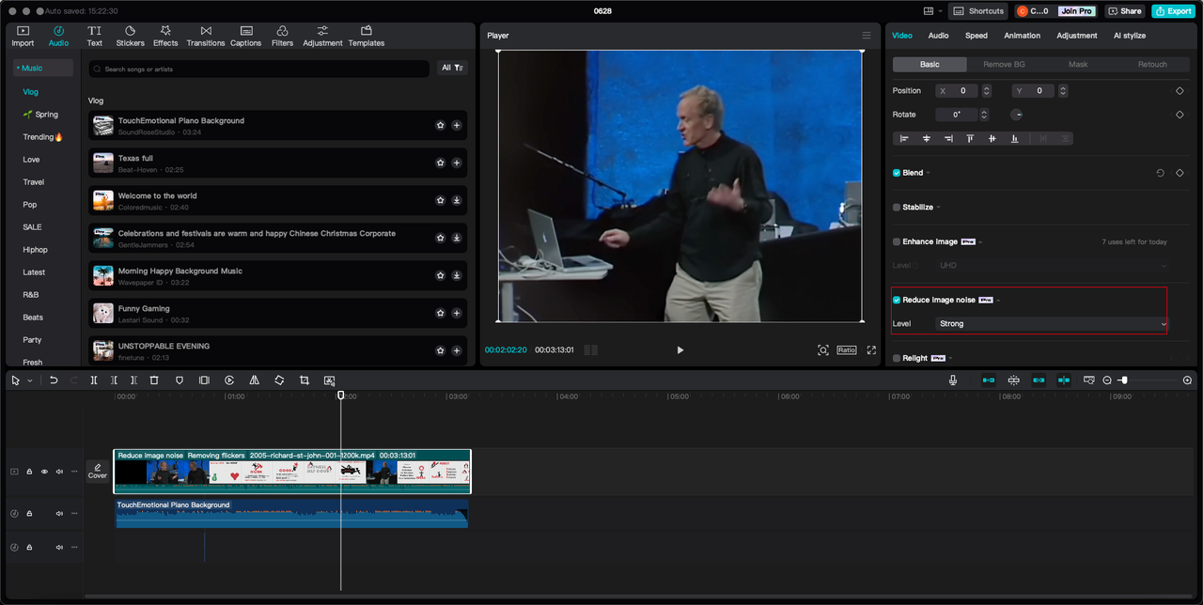Open the Level Strong dropdown
This screenshot has height=605, width=1203.
(1052, 323)
